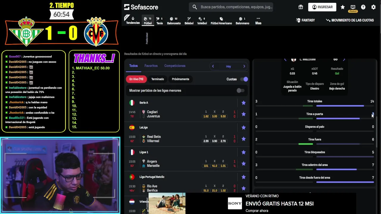Screen dimensions: 381x214
Task: Switch to the Baloncesto sport tab
Action: coord(174,21)
